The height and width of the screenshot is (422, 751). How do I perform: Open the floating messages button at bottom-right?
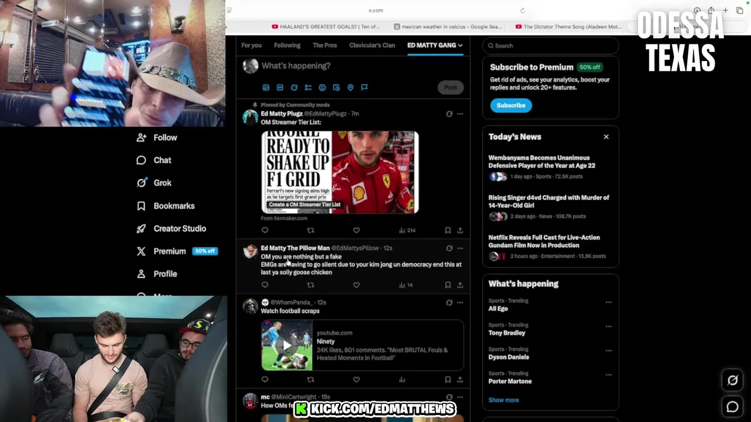[732, 406]
